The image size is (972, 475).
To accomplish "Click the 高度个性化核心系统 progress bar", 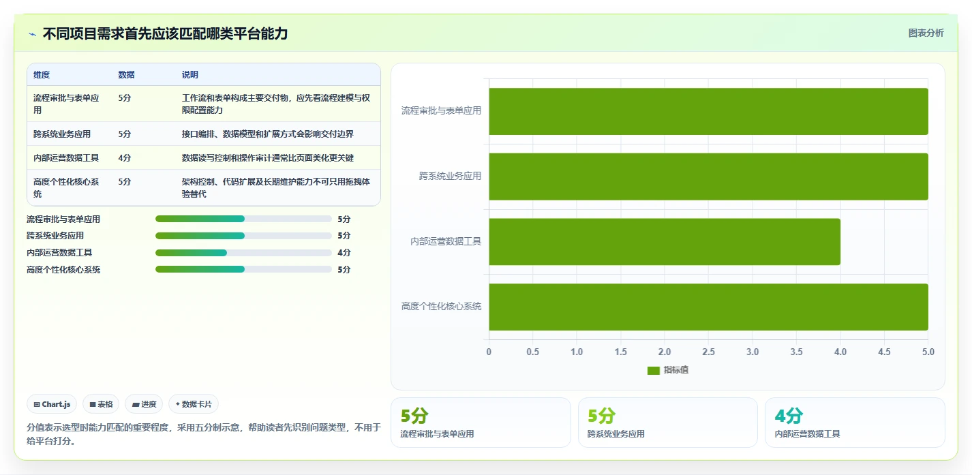I will [x=243, y=269].
